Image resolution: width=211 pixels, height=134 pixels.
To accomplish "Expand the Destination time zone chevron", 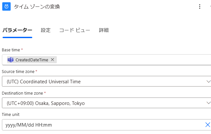I will coord(208,103).
